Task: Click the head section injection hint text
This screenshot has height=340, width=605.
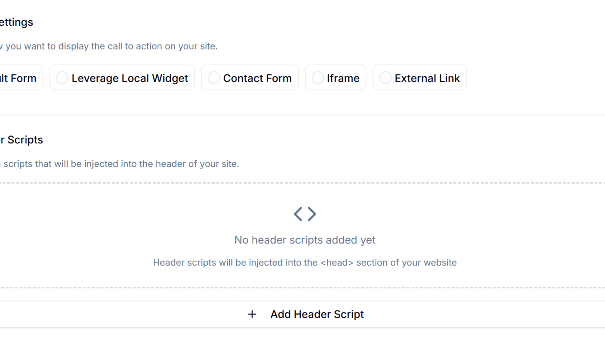Action: pos(305,262)
